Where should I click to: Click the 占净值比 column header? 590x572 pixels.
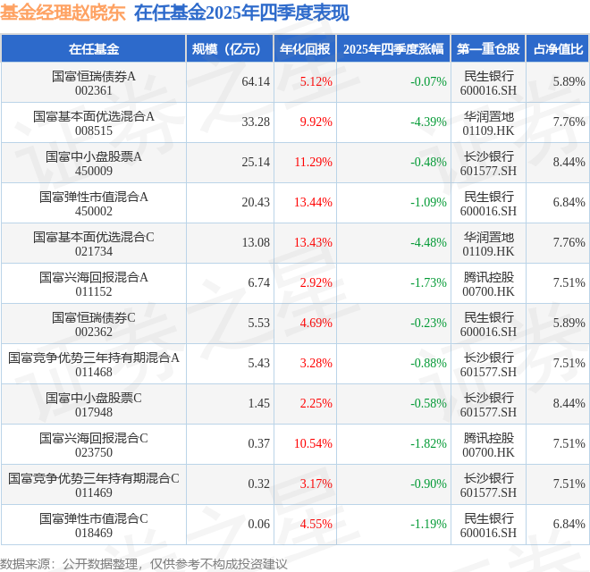tap(558, 49)
